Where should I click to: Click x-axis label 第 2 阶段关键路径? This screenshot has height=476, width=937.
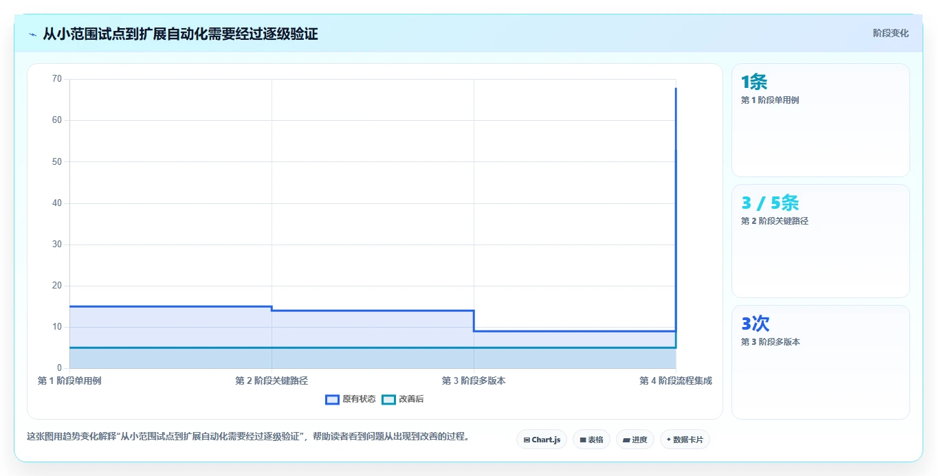pyautogui.click(x=272, y=381)
